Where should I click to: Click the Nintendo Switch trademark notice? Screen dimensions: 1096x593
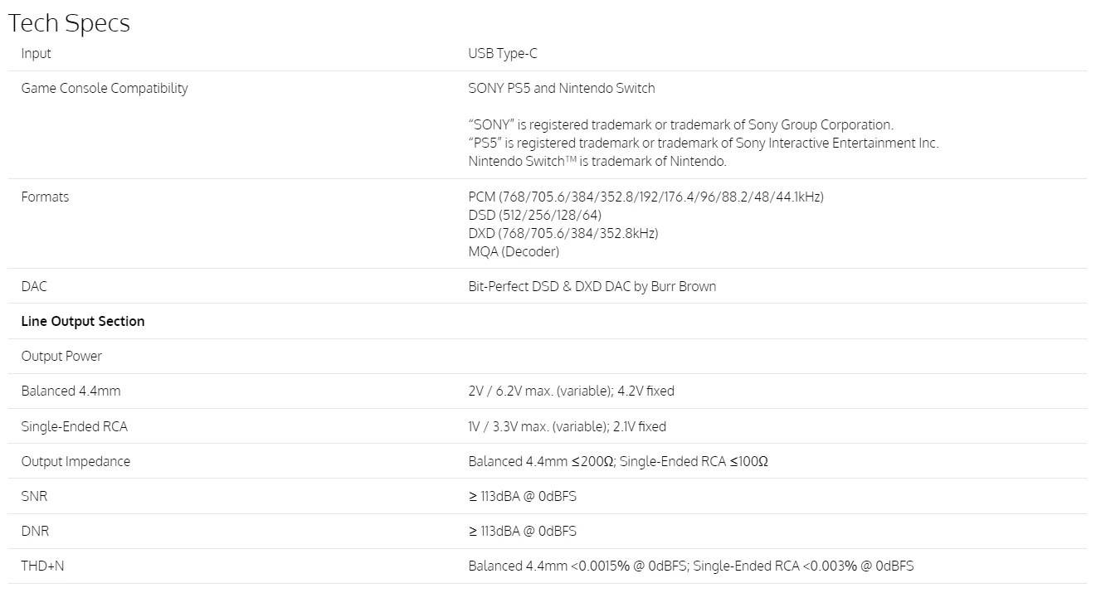(x=597, y=162)
